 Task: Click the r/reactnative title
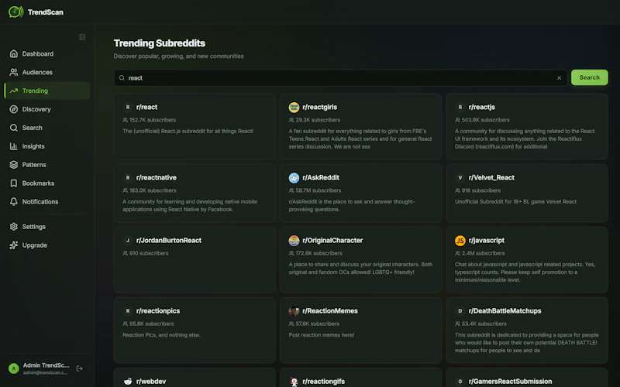tap(157, 178)
